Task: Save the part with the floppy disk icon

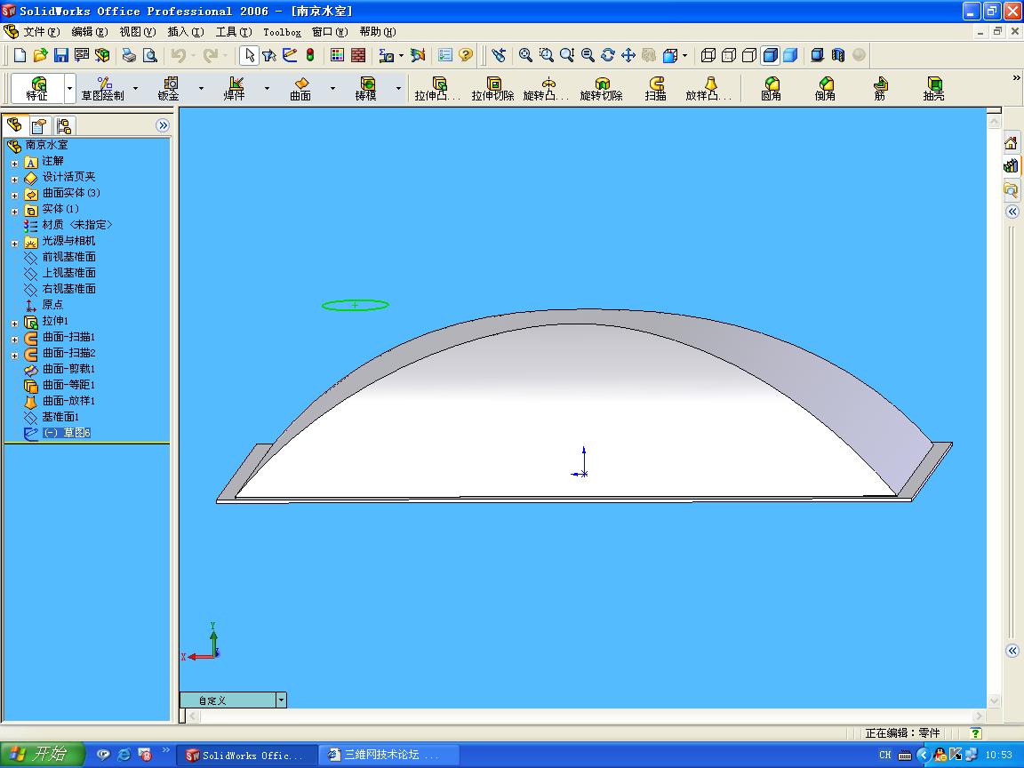Action: pyautogui.click(x=61, y=55)
